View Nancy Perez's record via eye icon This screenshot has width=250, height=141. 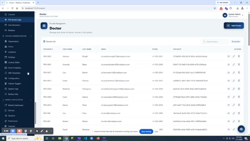click(229, 105)
